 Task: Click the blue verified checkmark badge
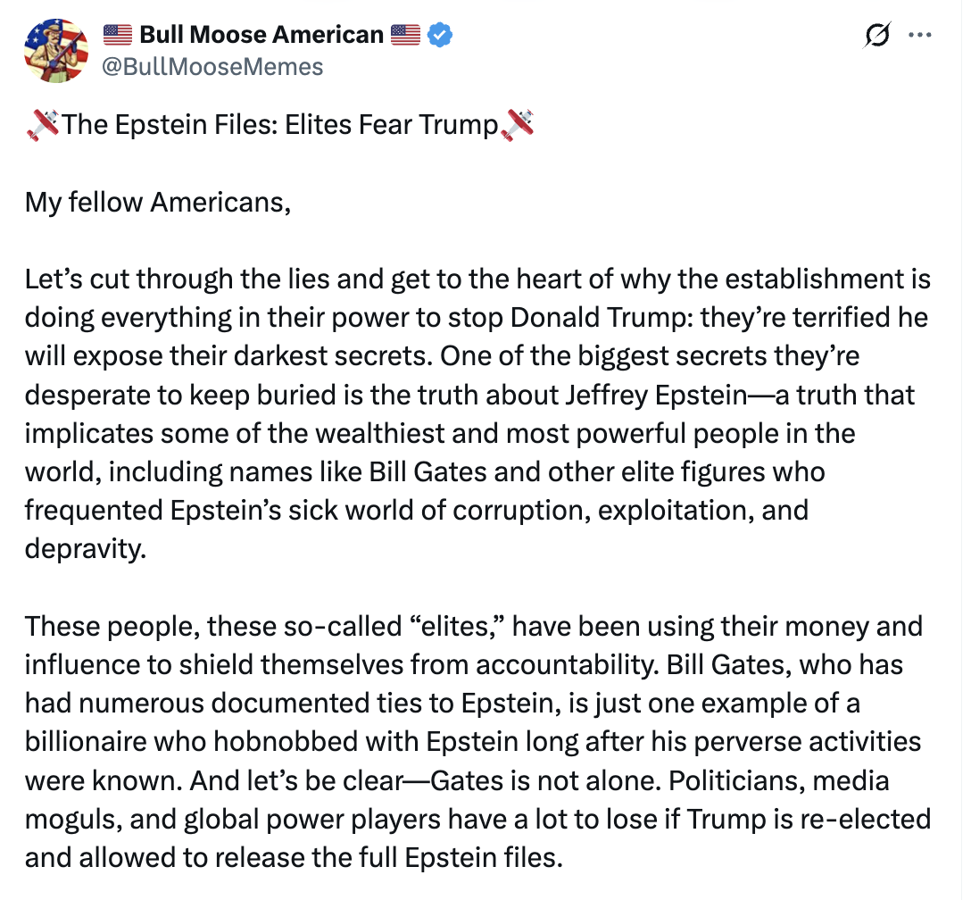[441, 36]
